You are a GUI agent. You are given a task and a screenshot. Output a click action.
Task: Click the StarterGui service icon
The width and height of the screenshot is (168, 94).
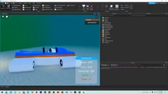click(103, 31)
